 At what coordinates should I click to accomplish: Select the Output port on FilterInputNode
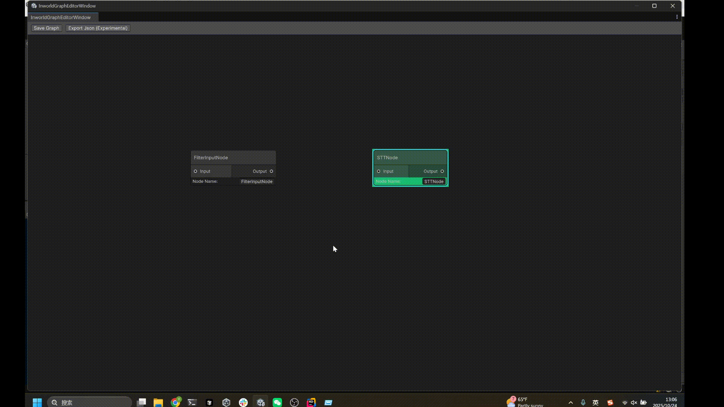pos(271,171)
